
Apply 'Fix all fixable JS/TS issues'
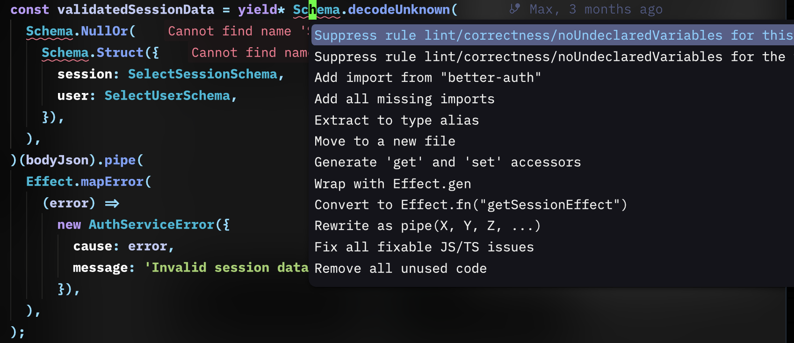click(424, 247)
